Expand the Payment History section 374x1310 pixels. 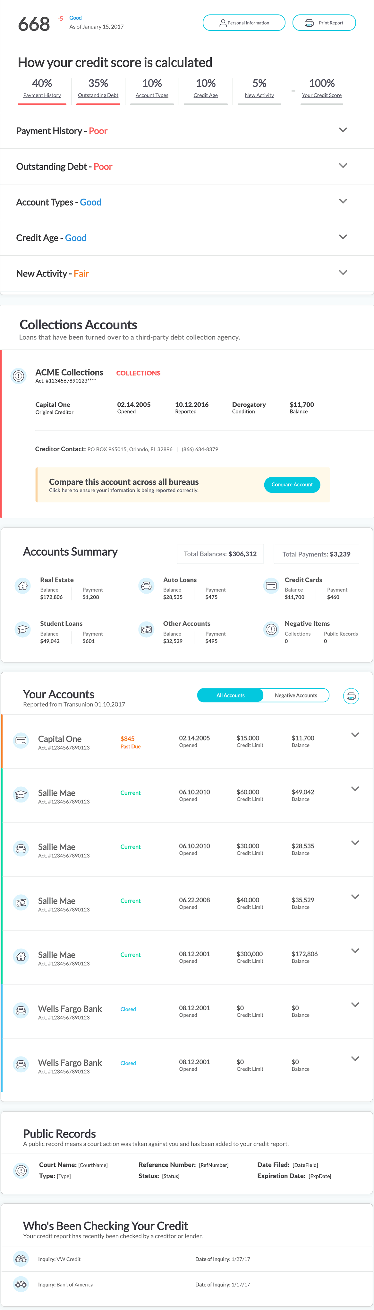(343, 130)
